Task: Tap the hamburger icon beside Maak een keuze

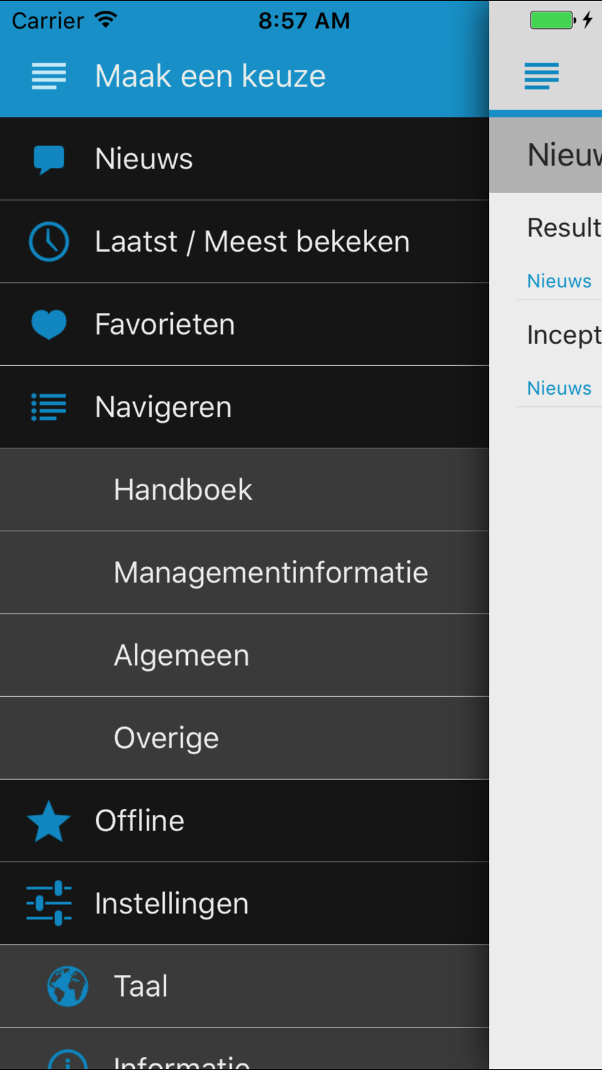Action: [x=49, y=76]
